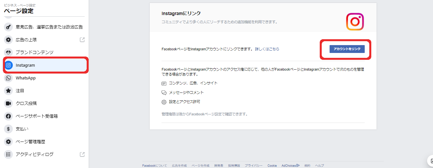Image resolution: width=433 pixels, height=168 pixels.
Task: Open external link icon on 広告の上限 row
Action: pyautogui.click(x=82, y=40)
